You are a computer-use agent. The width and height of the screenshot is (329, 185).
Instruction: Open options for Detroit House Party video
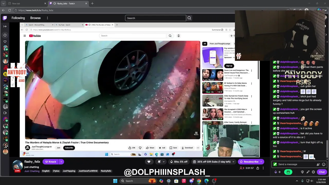coord(251,71)
